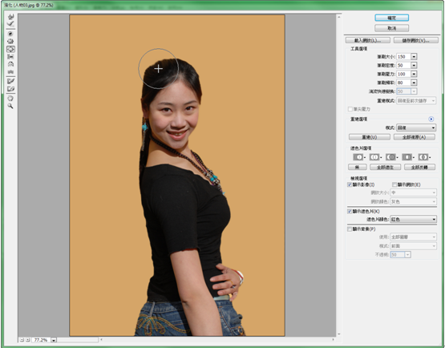Enable the show backdrop (P) checkbox
Screen dimensions: 445x348
(x=350, y=229)
